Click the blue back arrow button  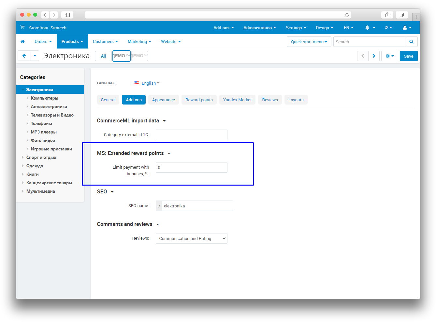pyautogui.click(x=24, y=56)
